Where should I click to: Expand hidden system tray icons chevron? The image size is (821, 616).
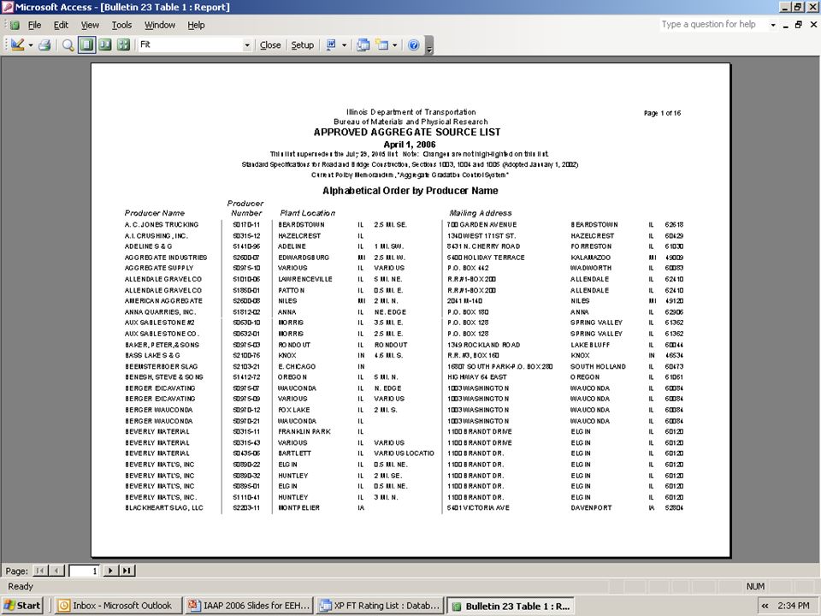[765, 606]
